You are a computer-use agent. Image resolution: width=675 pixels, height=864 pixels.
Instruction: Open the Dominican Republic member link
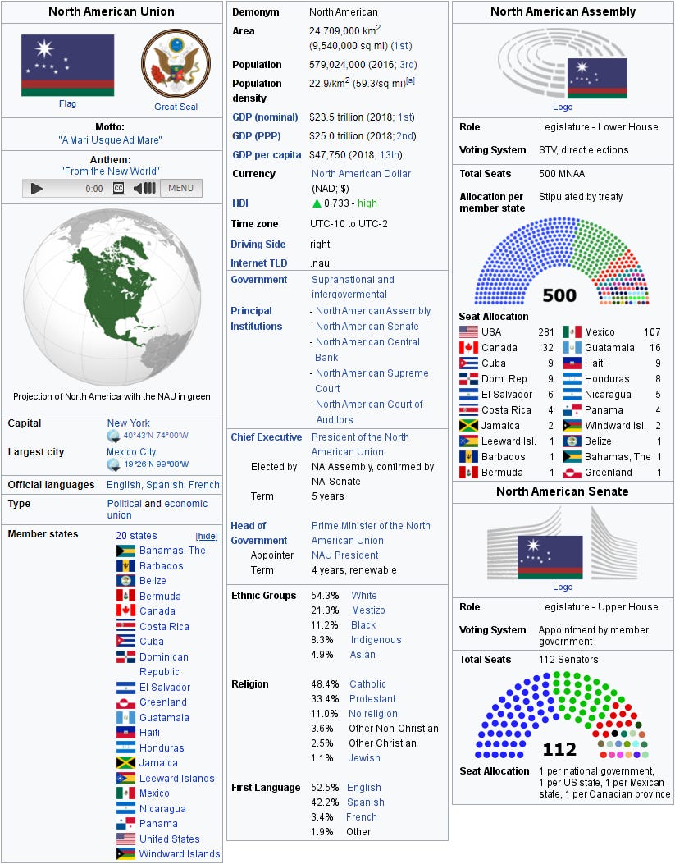[x=163, y=665]
